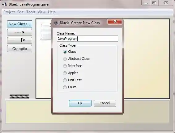Choose the Applet class type
This screenshot has height=133, width=175.
coord(65,73)
